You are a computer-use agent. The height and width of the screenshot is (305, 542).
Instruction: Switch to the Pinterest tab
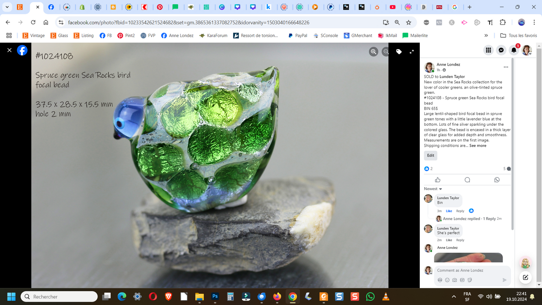pyautogui.click(x=160, y=7)
